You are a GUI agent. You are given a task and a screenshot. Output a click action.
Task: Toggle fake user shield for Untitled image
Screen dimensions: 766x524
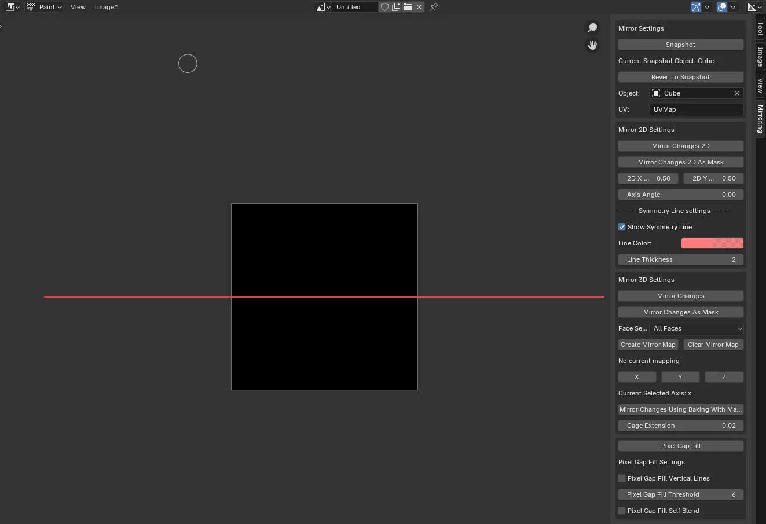point(384,7)
